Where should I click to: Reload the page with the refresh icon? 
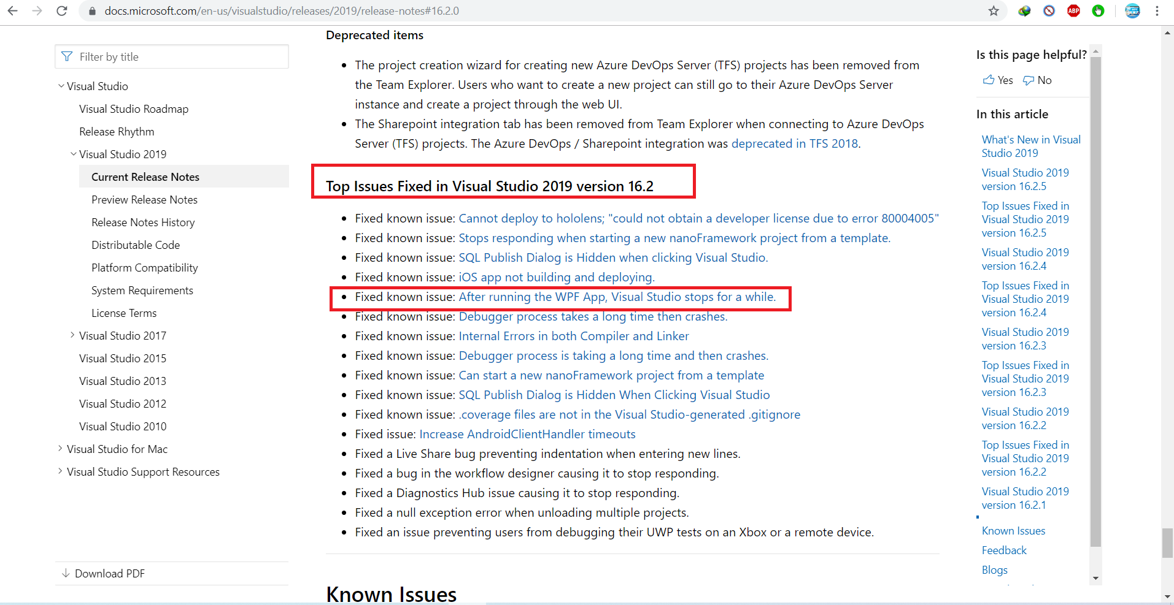[62, 11]
